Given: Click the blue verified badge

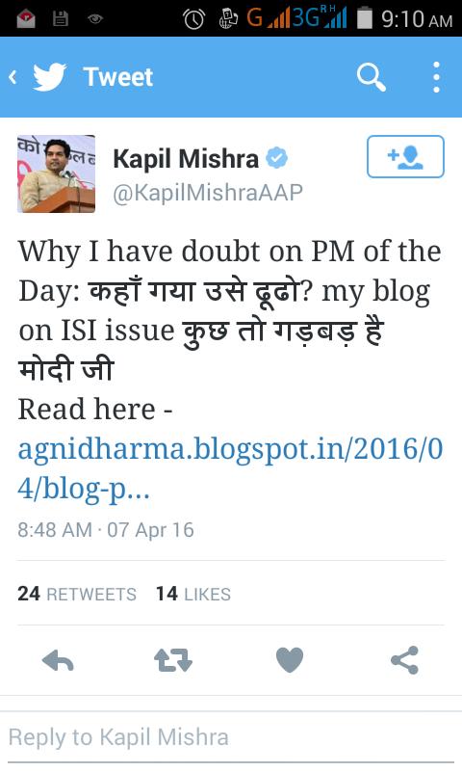Looking at the screenshot, I should tap(276, 158).
